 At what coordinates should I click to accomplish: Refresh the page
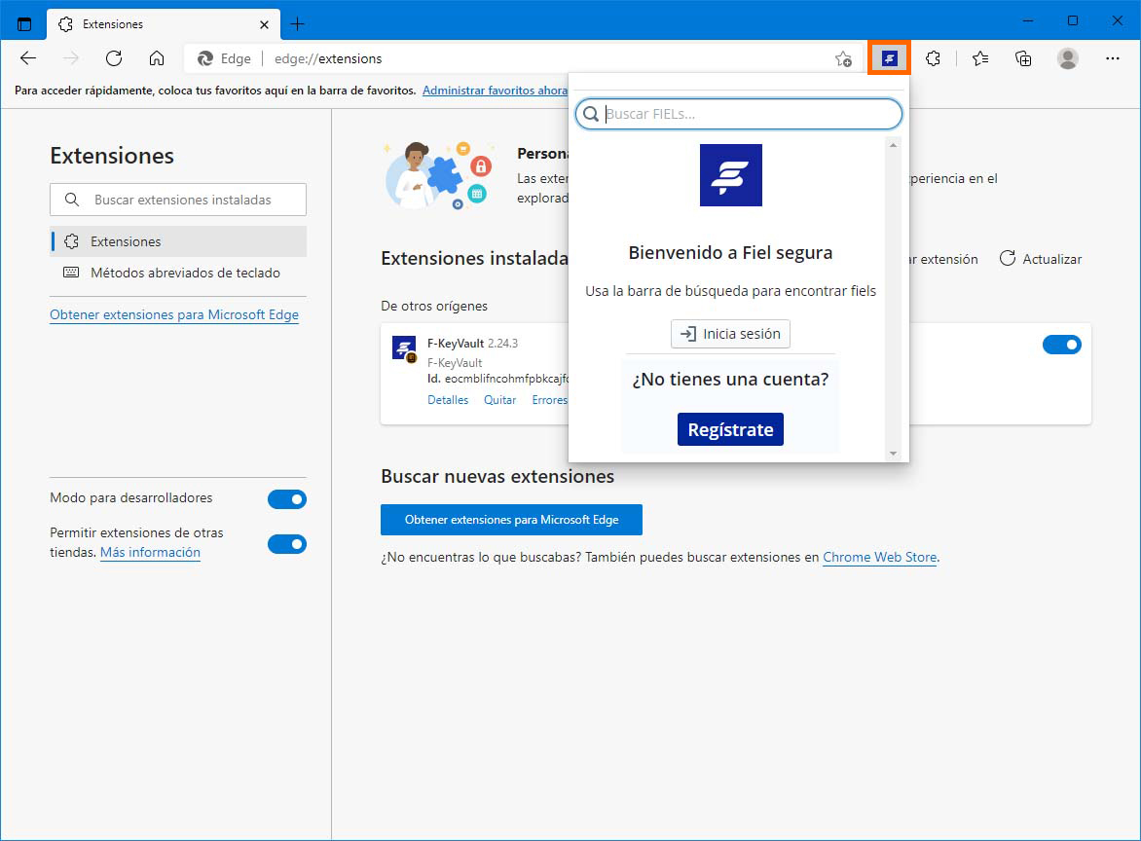point(114,58)
